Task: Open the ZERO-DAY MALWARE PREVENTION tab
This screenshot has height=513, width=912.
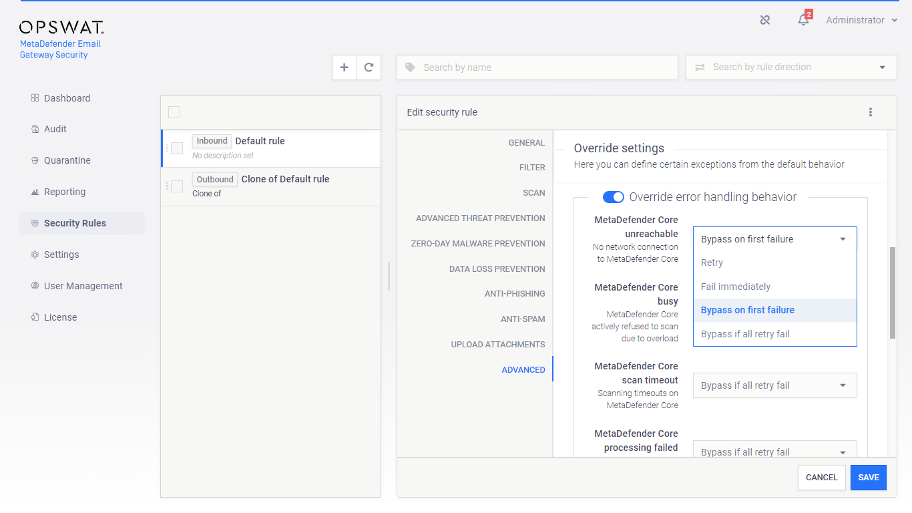Action: click(478, 244)
